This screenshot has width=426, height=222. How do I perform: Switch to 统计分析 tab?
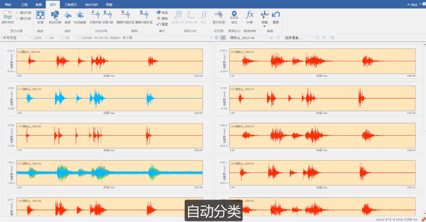[92, 5]
